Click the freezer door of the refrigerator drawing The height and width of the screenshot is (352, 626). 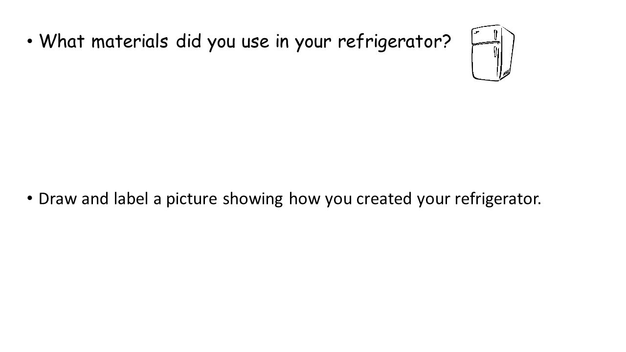click(x=484, y=35)
